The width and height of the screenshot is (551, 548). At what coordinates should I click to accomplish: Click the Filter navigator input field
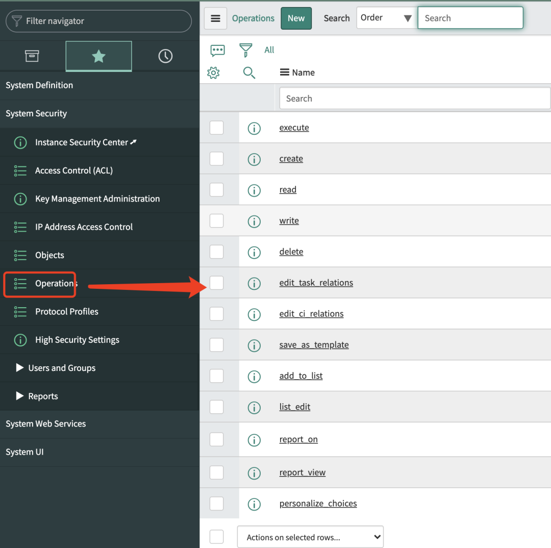(x=102, y=21)
